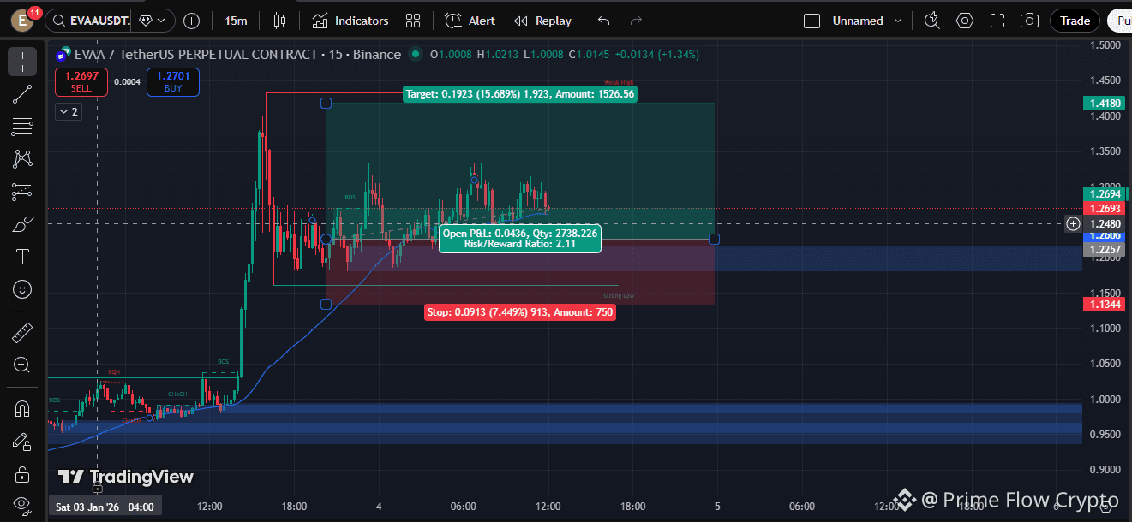Click the Open P&L risk/reward box
This screenshot has height=522, width=1132.
click(x=520, y=239)
